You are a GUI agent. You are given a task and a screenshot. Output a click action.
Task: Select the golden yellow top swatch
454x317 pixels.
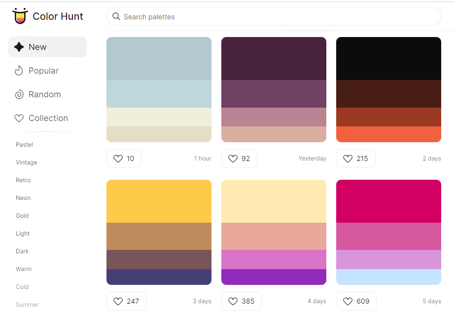[x=159, y=201]
